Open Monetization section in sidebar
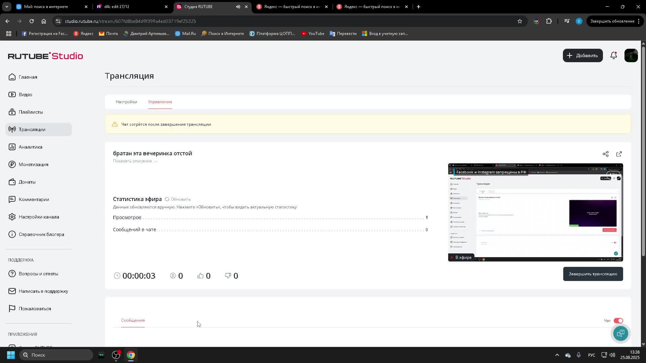The width and height of the screenshot is (646, 363). tap(33, 164)
